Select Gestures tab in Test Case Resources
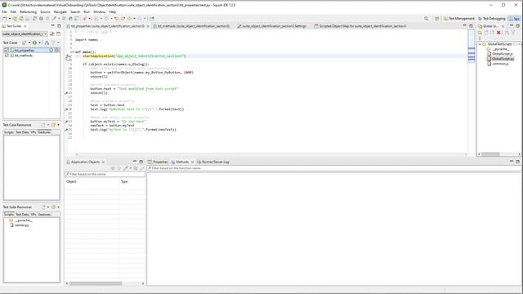The height and width of the screenshot is (294, 523). click(44, 132)
